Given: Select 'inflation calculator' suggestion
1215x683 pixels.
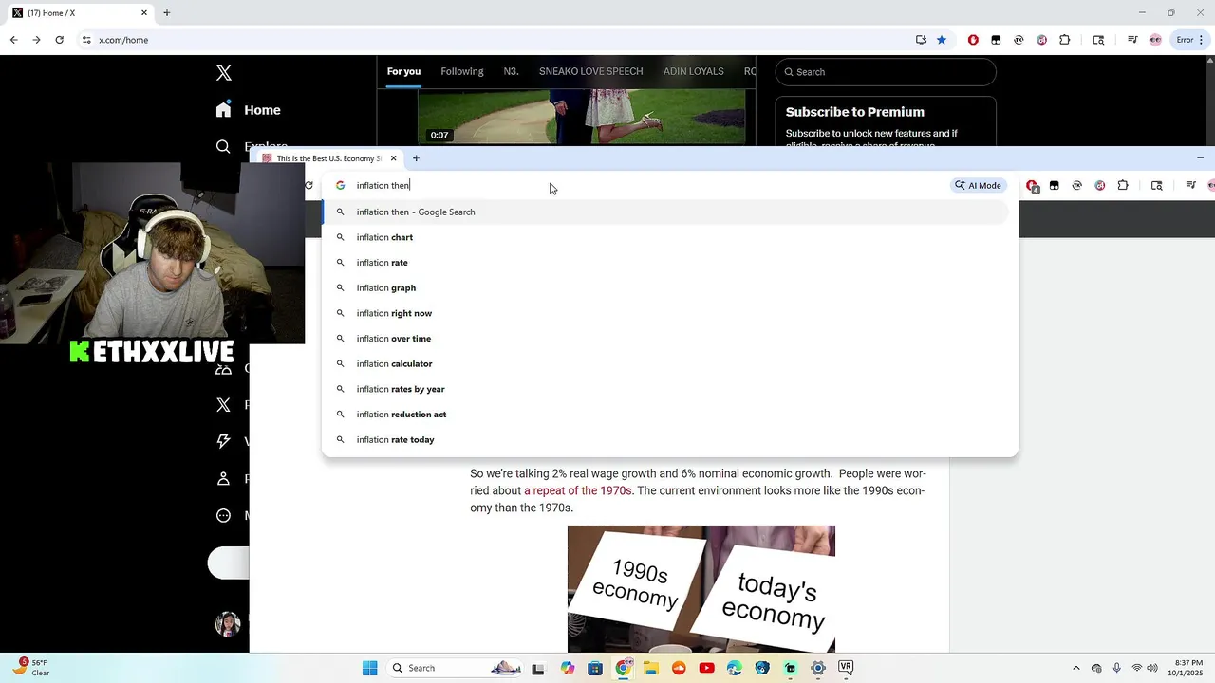Looking at the screenshot, I should tap(664, 363).
